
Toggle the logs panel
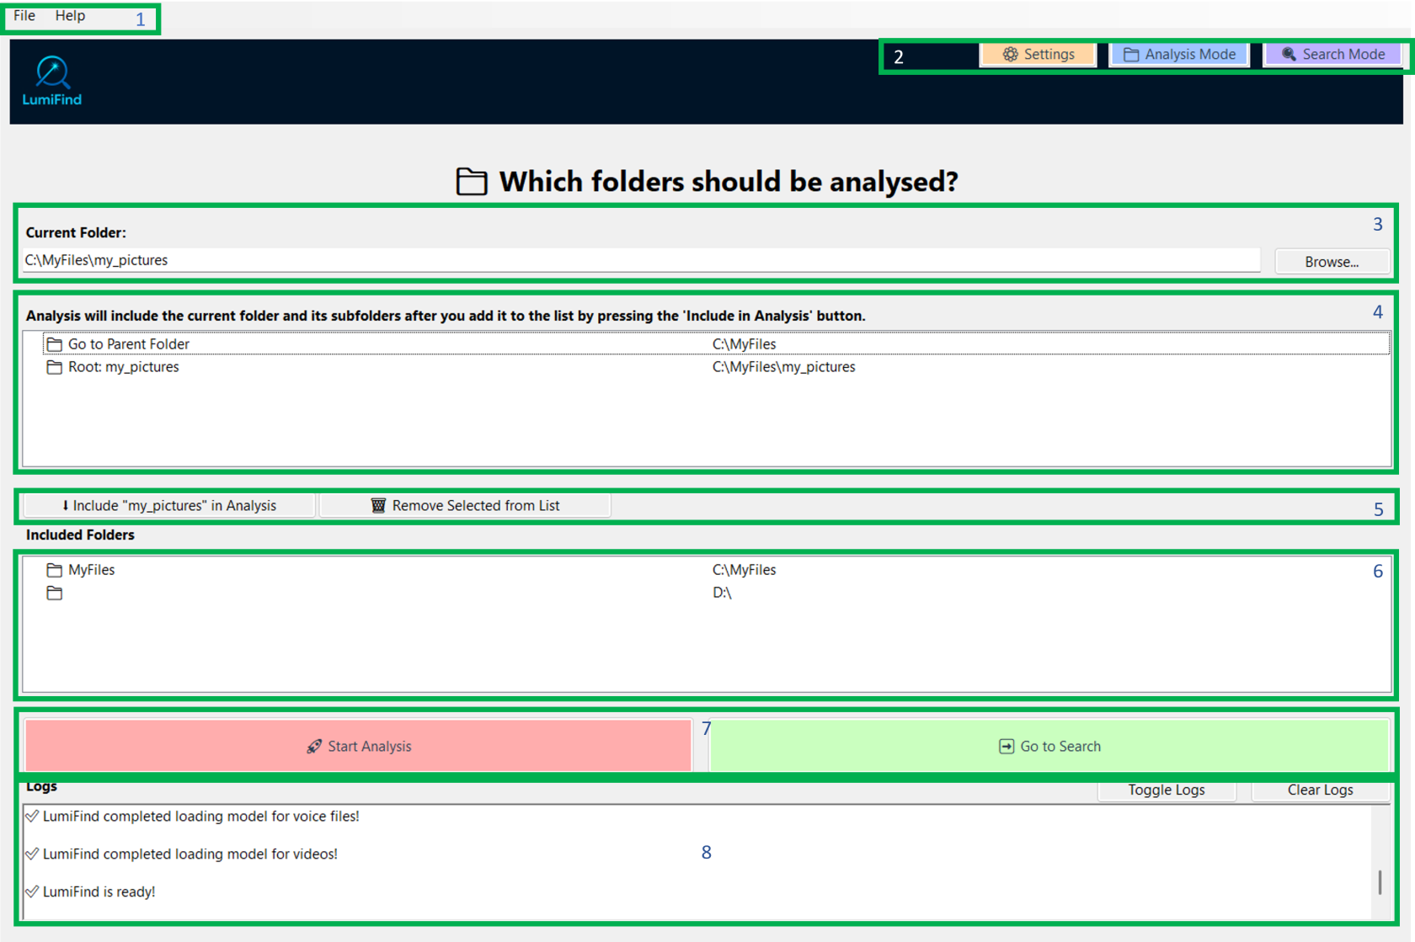tap(1167, 790)
